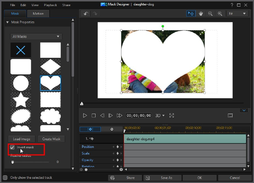Select the left keyframe view mode button
The width and height of the screenshot is (254, 183).
point(90,129)
